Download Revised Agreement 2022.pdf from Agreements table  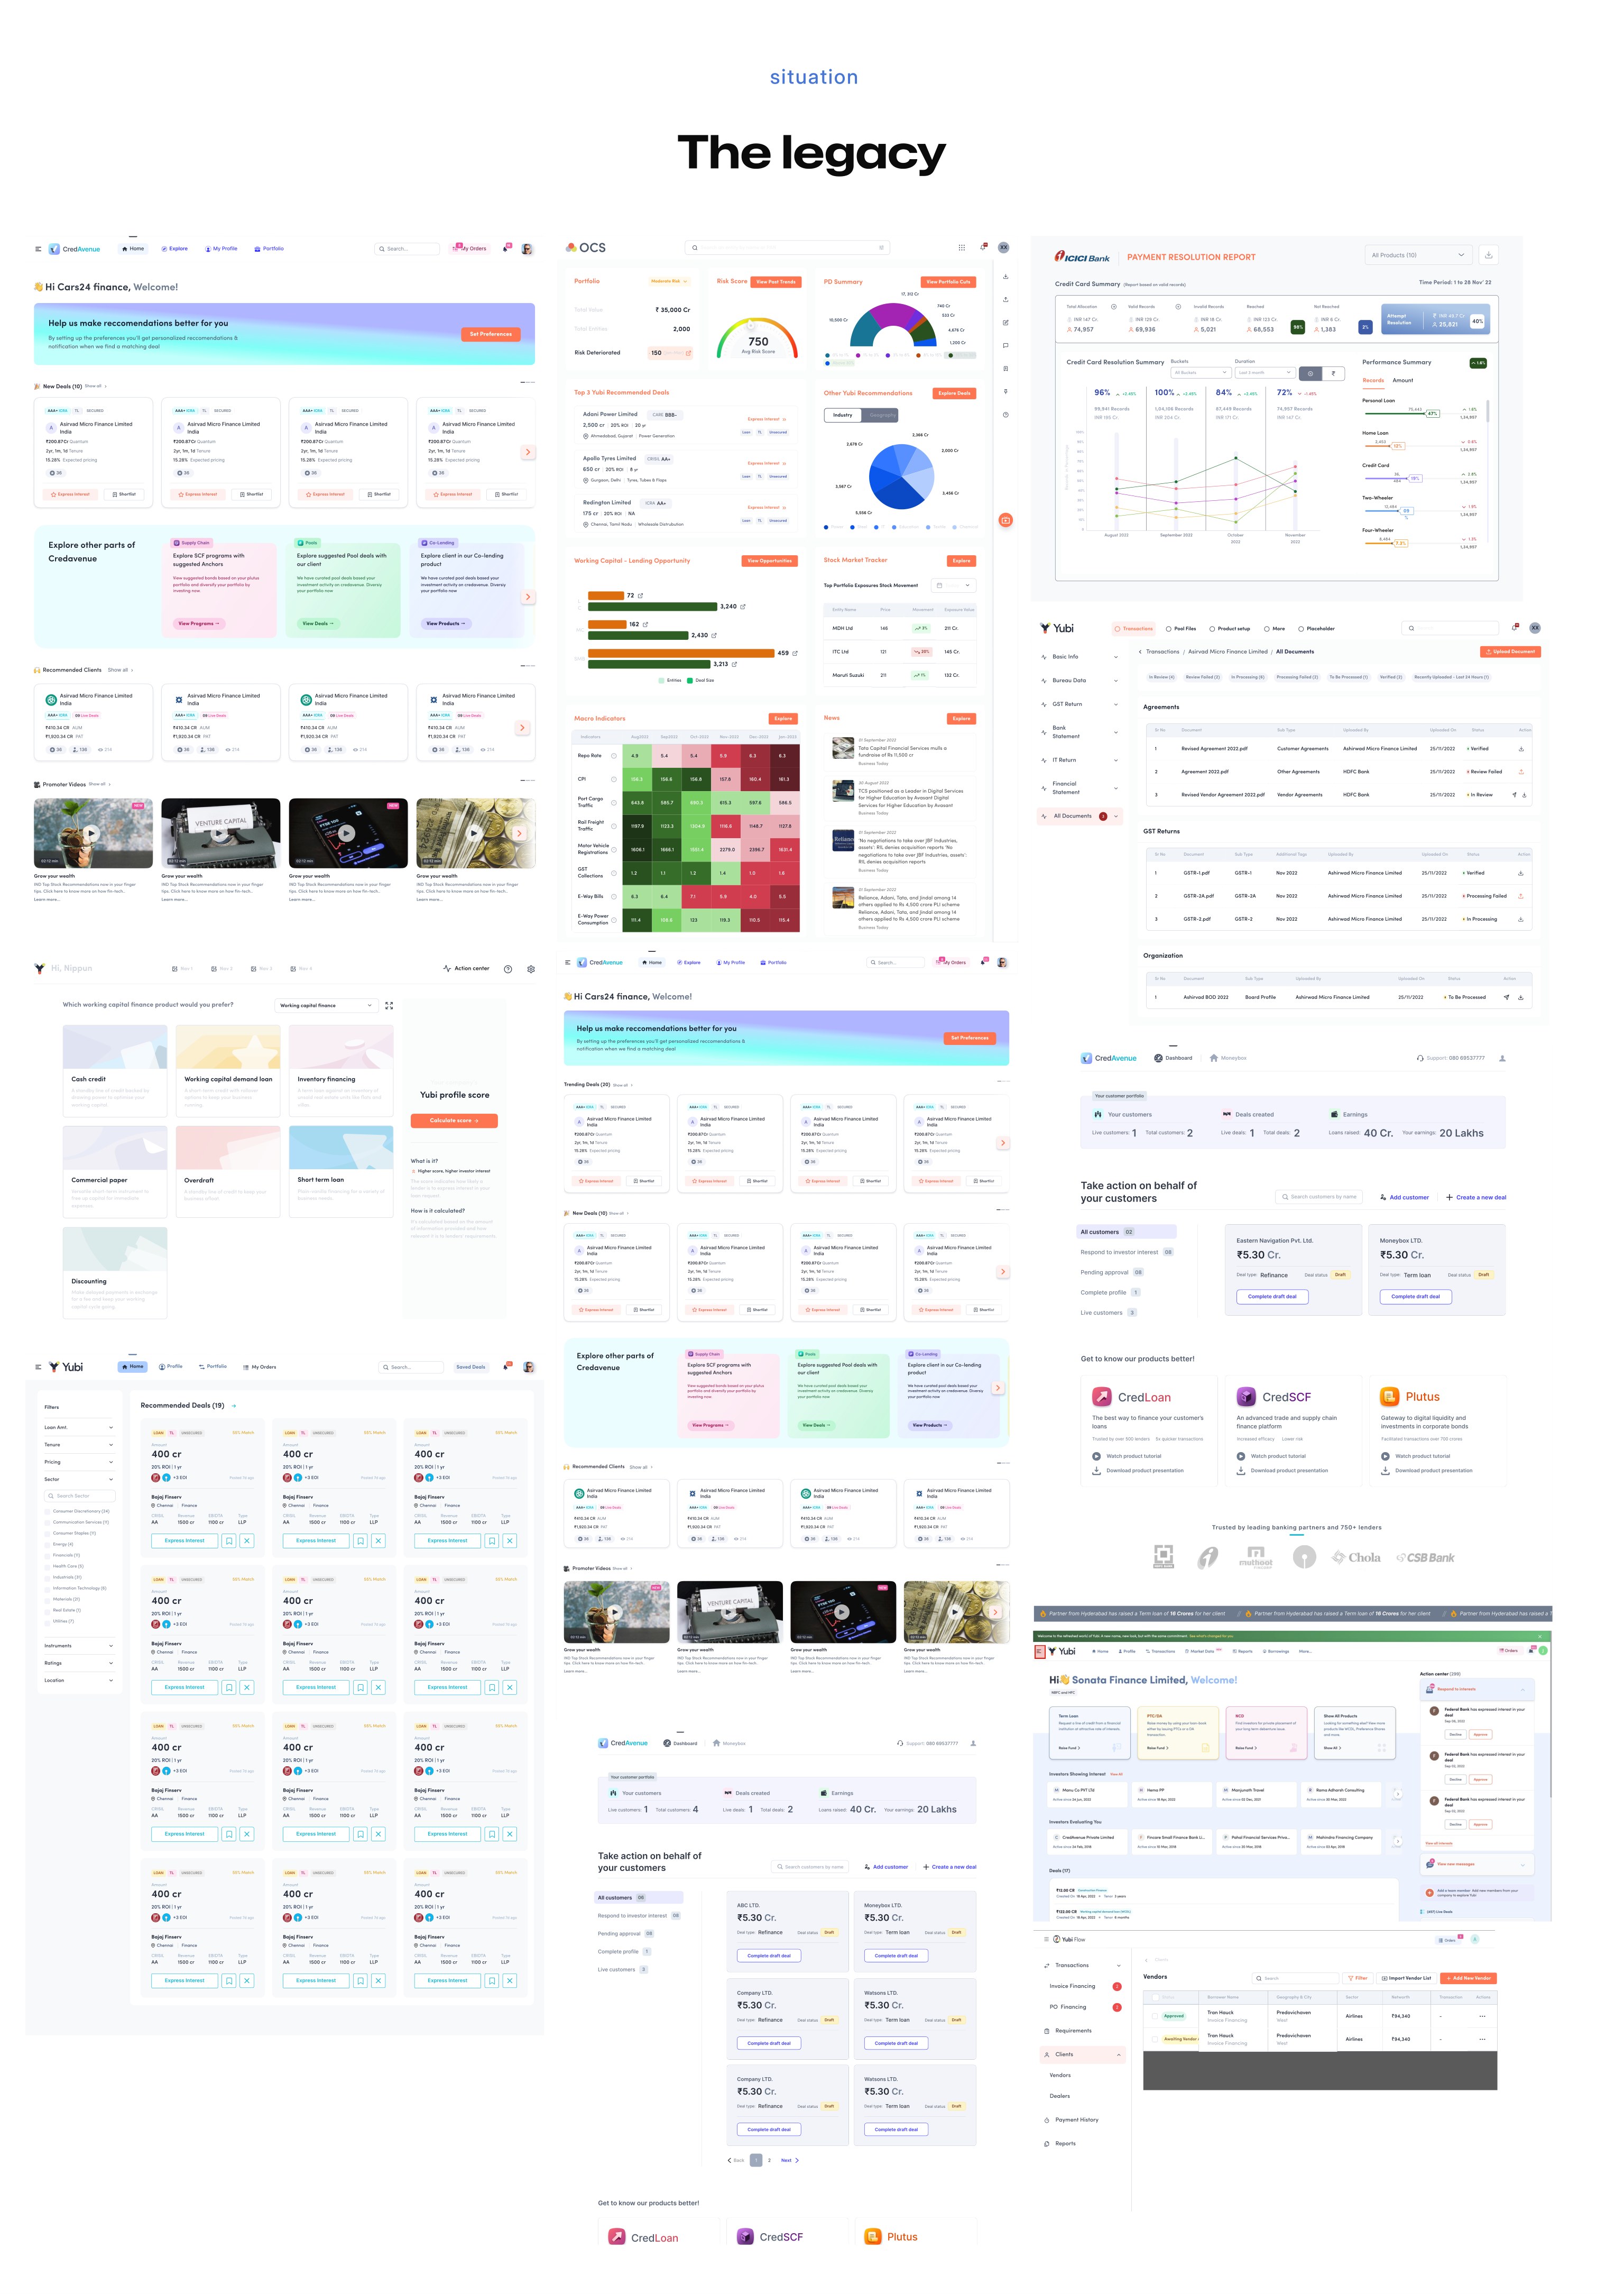[x=1521, y=748]
